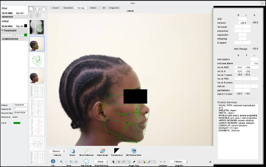Viewport: 266px width, 167px height.
Task: Select the upper arch view icon
Action: coord(31,15)
